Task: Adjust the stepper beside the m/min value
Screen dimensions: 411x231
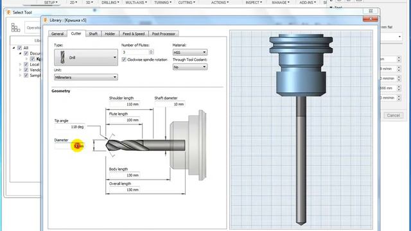Action: [399, 69]
